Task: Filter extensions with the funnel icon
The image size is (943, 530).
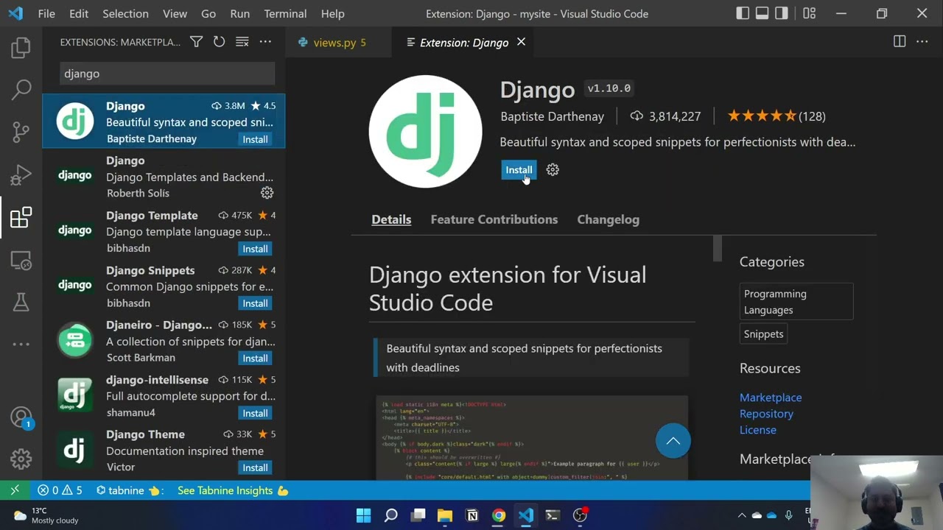Action: point(196,42)
